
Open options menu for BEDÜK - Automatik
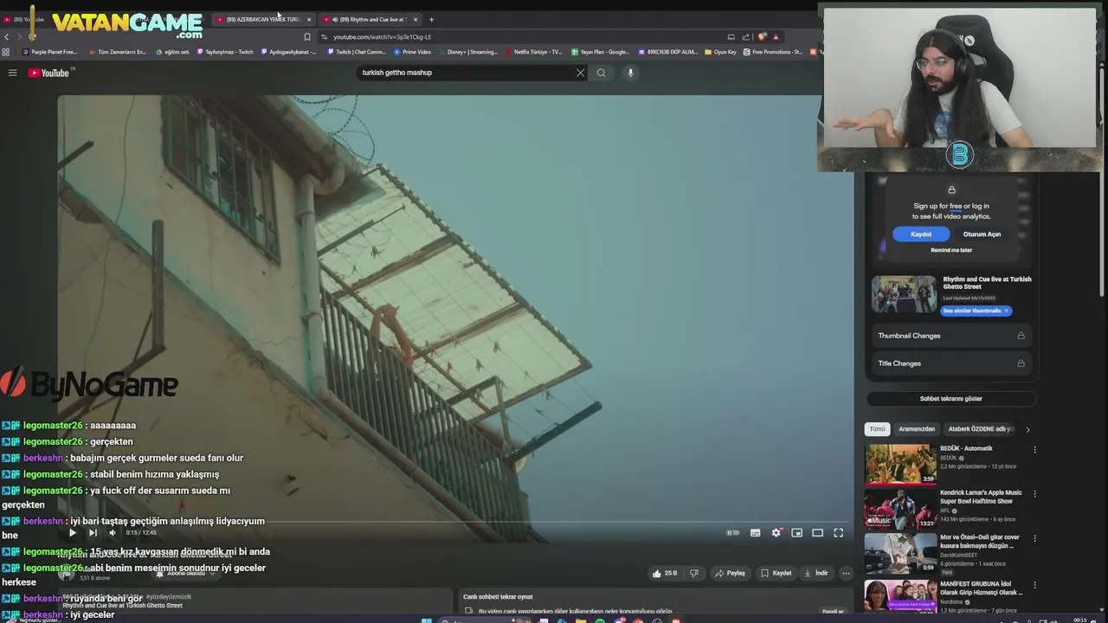pos(1034,450)
